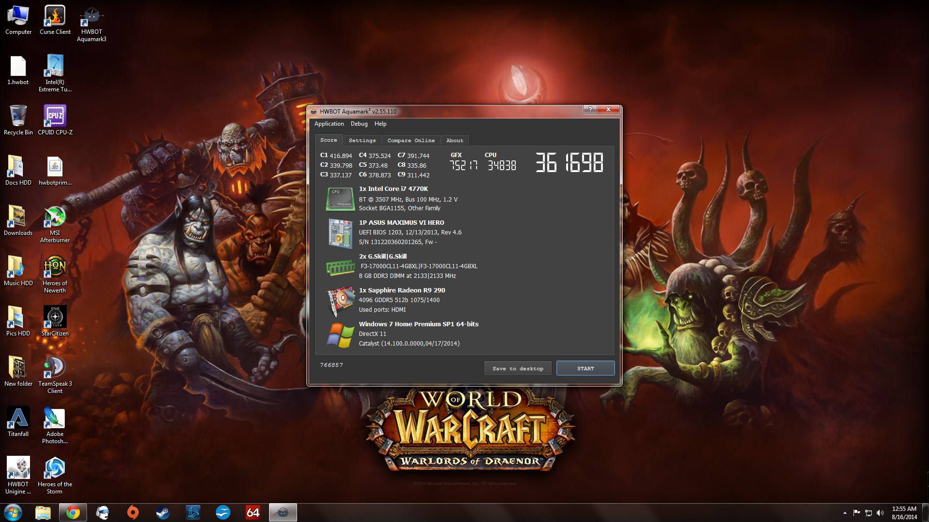Click the CPU chip icon in Aquamark
Screen dimensions: 929x522
[x=340, y=199]
